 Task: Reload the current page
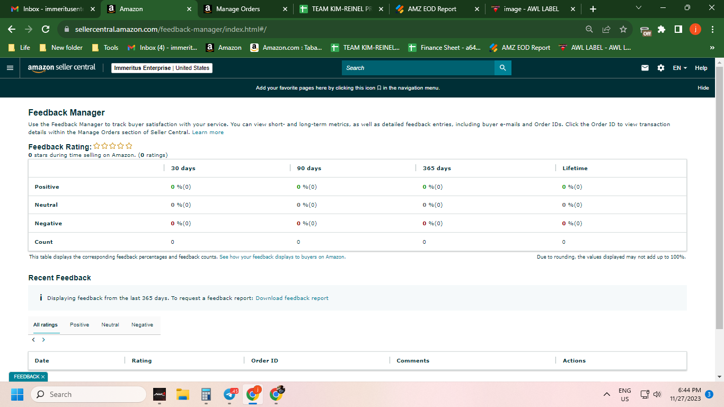tap(46, 29)
